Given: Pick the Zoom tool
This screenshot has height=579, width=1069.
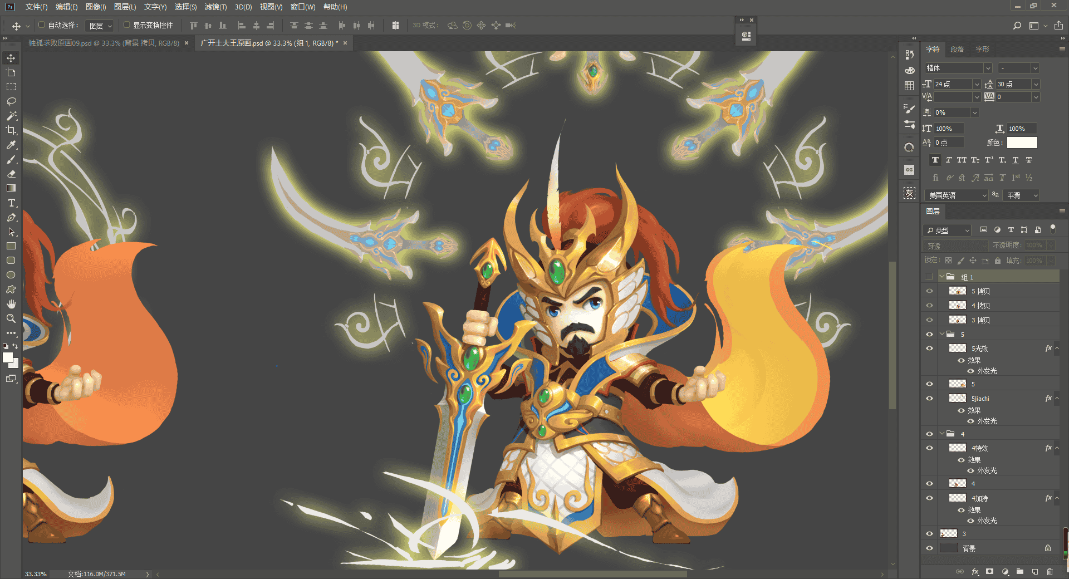Looking at the screenshot, I should click(x=11, y=318).
